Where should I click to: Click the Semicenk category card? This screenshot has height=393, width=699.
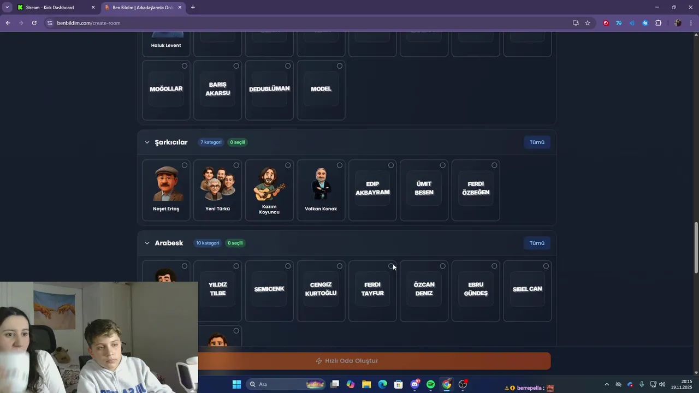click(x=269, y=292)
